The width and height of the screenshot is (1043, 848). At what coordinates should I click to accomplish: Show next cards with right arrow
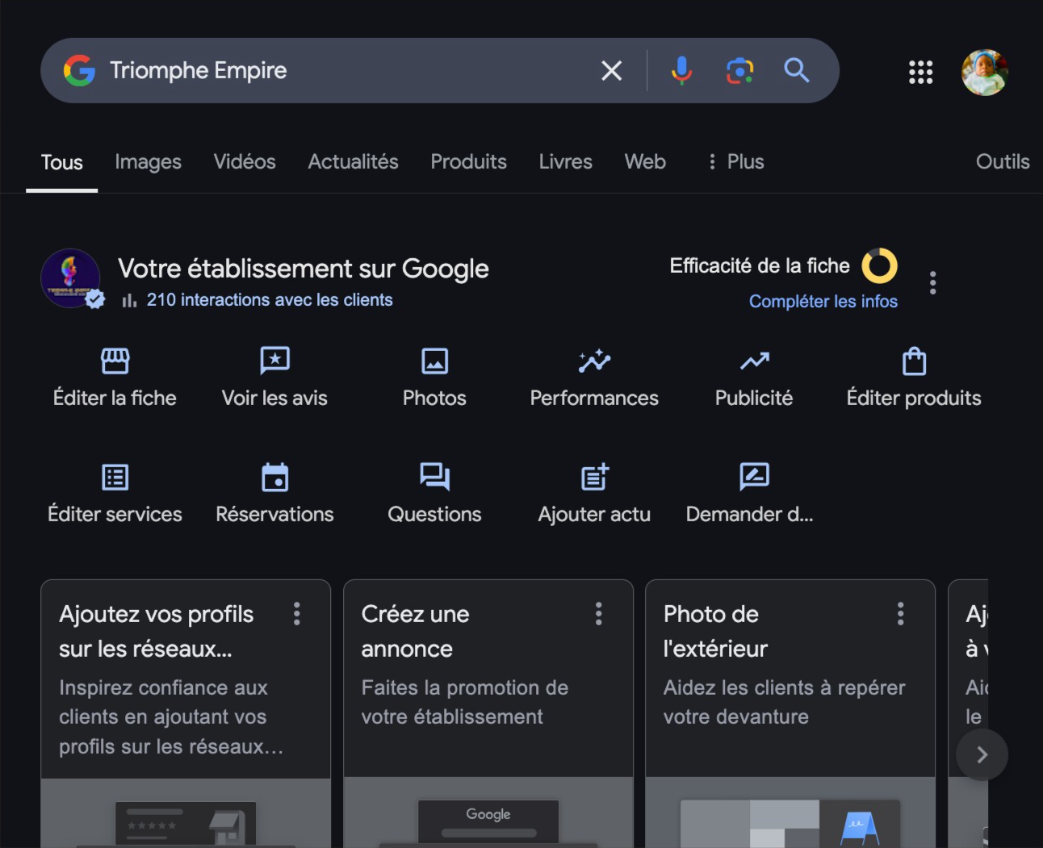[x=982, y=755]
